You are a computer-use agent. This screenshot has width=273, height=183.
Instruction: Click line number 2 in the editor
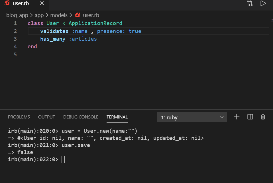(15, 31)
